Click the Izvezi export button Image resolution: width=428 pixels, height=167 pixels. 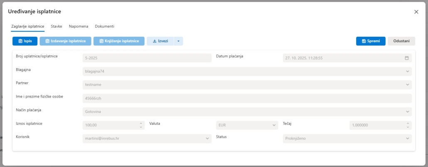[x=160, y=41]
